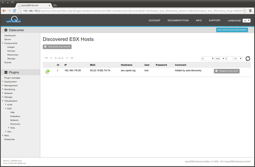The height and width of the screenshot is (167, 255).
Task: Click the openQRM logo
Action: [13, 20]
